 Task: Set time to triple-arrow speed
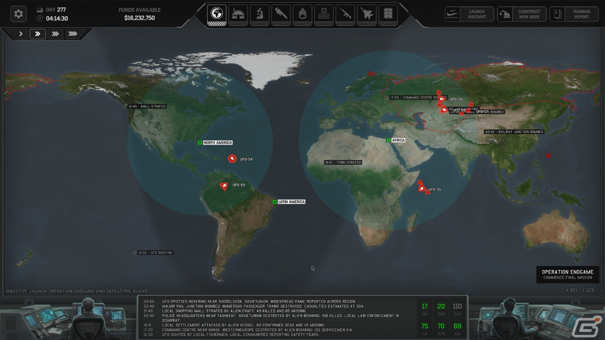point(55,34)
